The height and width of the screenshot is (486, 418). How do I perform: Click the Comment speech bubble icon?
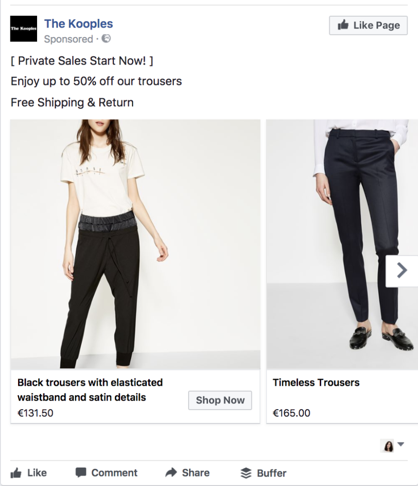click(x=81, y=473)
